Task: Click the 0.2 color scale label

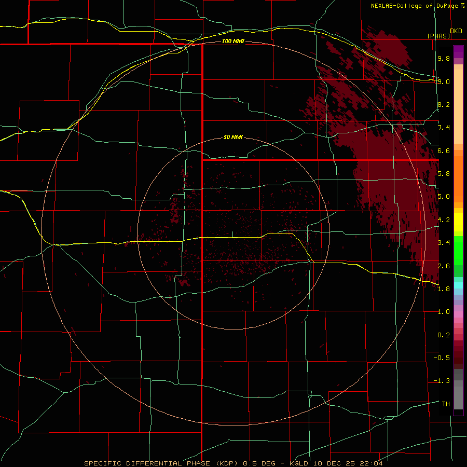Action: pyautogui.click(x=444, y=335)
